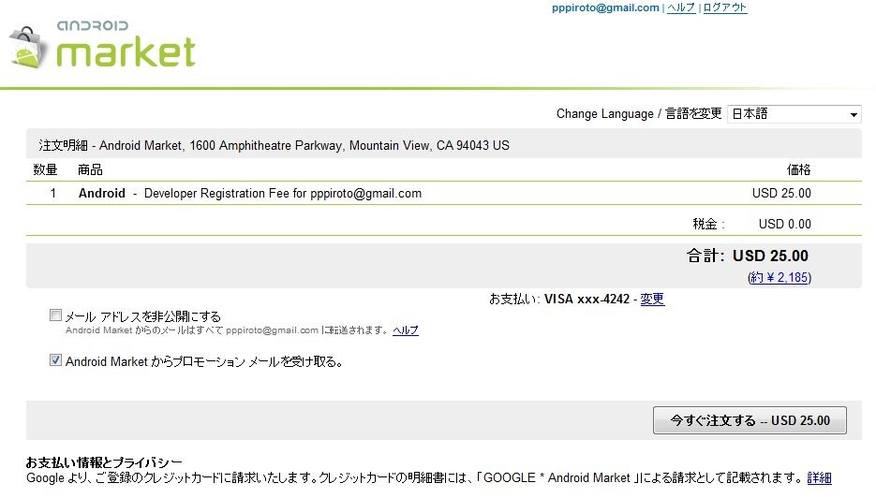The width and height of the screenshot is (876, 498).
Task: Click the arrow on the language selector
Action: tap(853, 115)
